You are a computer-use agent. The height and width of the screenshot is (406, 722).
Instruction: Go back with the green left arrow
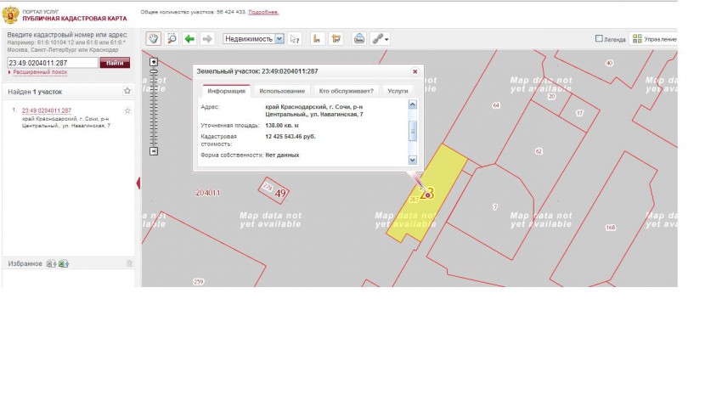pyautogui.click(x=189, y=38)
